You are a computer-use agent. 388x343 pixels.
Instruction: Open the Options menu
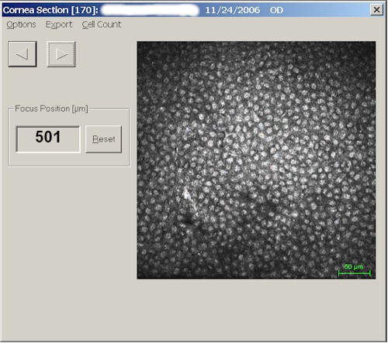click(21, 25)
